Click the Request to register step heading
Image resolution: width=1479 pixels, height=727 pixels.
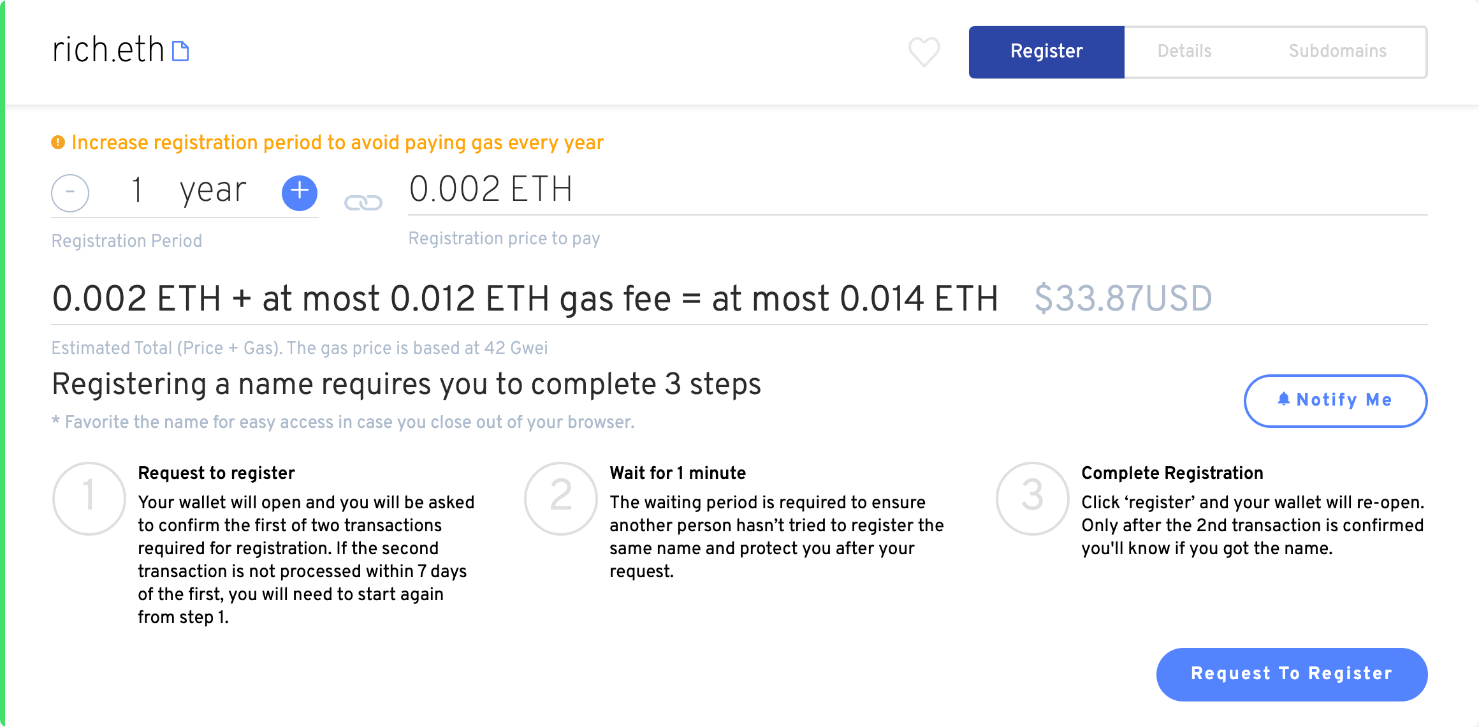tap(216, 473)
